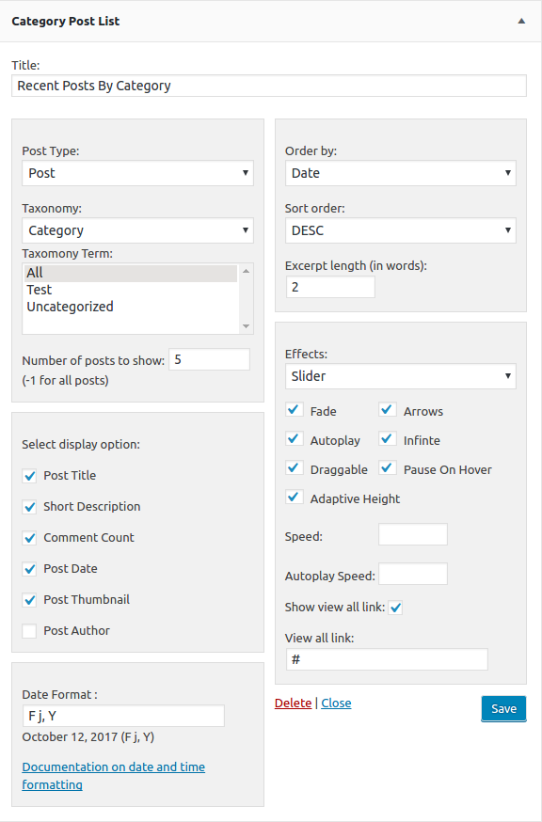Open the Post Type dropdown
Screen dimensions: 542x822
[138, 173]
